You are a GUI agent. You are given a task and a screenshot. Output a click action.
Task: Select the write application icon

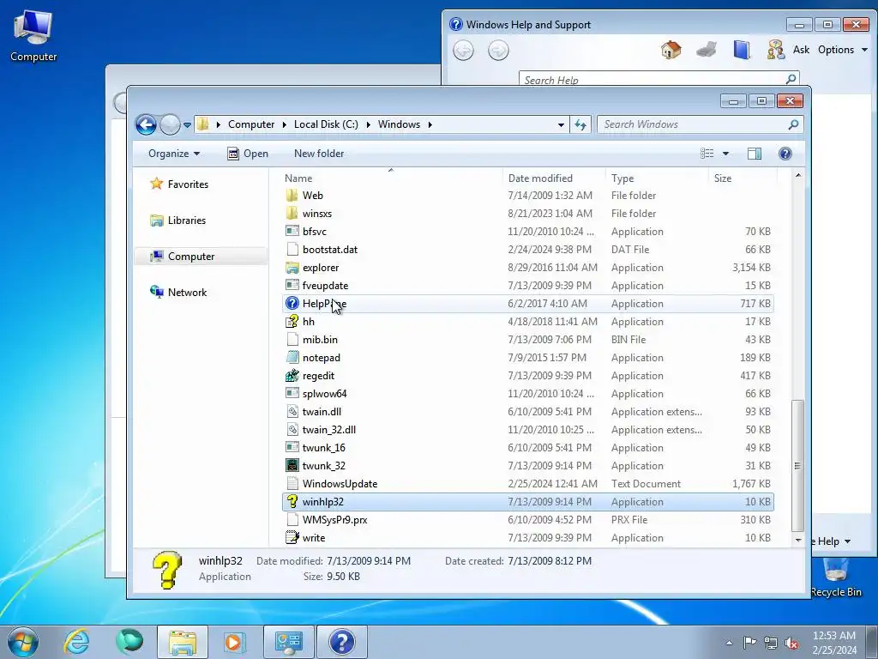(292, 538)
